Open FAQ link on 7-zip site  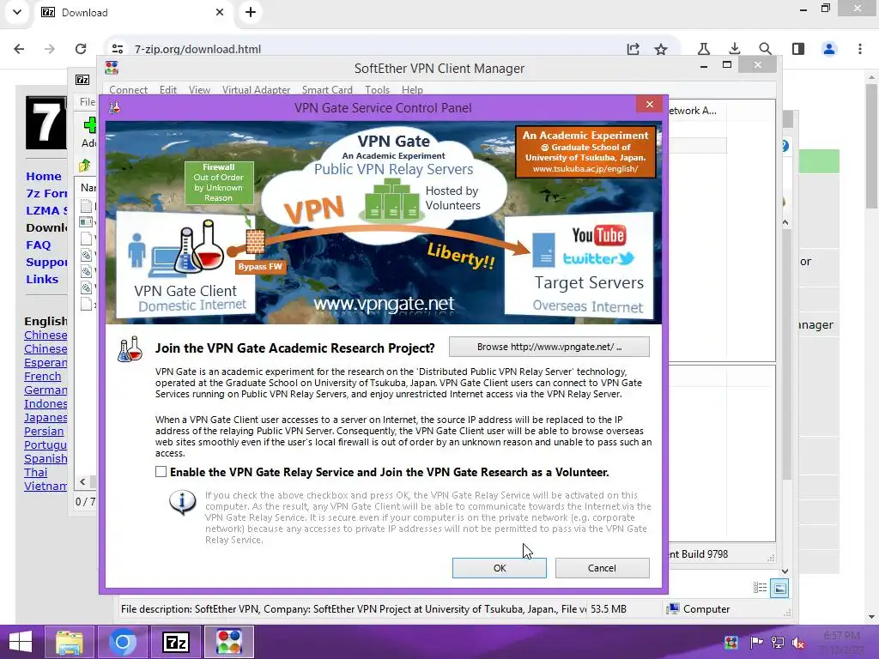(38, 245)
